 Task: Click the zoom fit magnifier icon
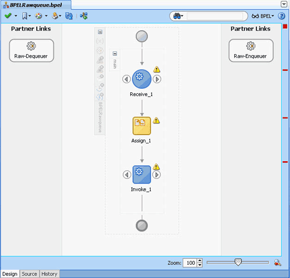pos(277,263)
